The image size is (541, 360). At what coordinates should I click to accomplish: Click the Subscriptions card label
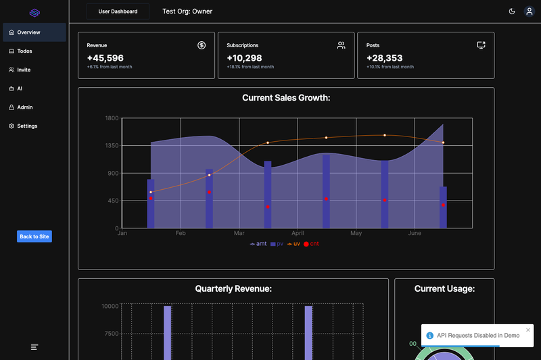(x=243, y=45)
